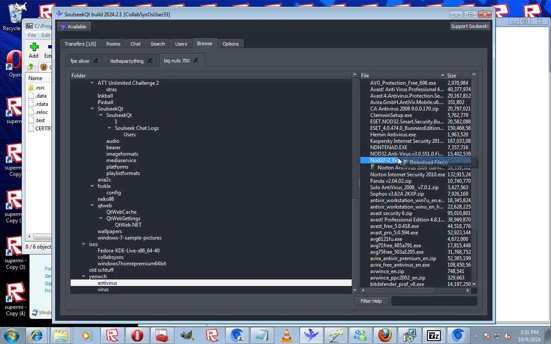Click the file list horizontal scroll-right arrow
Screen dimensions: 551x344
point(467,291)
